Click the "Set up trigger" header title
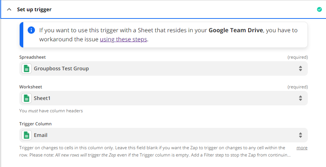Screen dimensions: 326x167 [x=34, y=9]
